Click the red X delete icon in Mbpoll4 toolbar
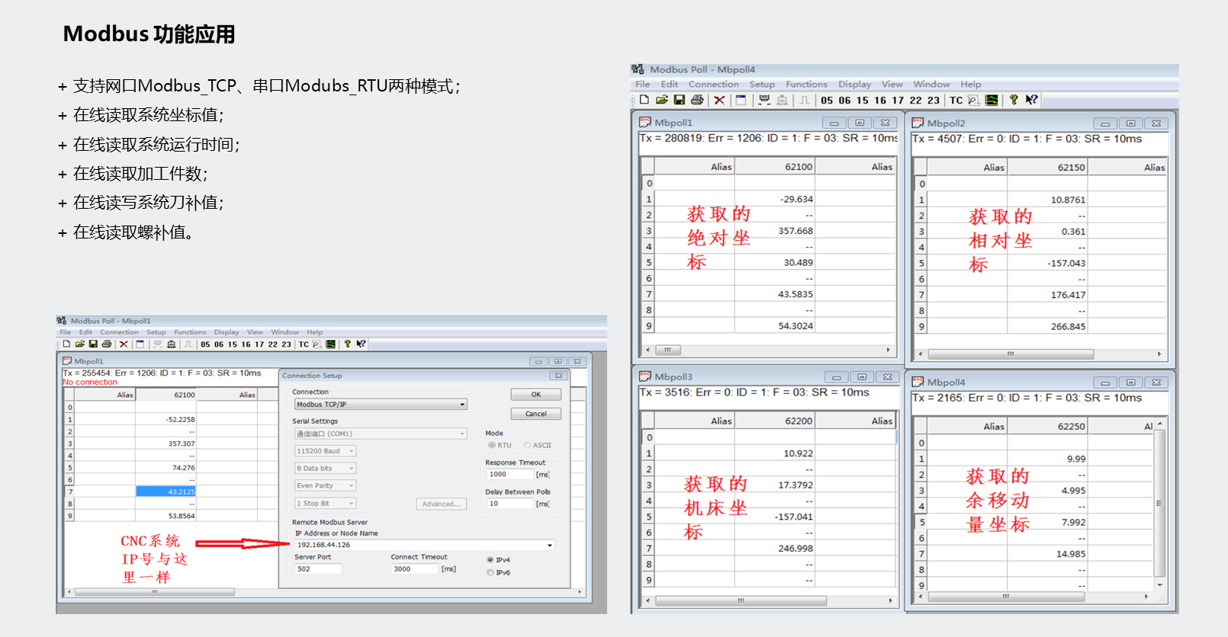 click(719, 100)
